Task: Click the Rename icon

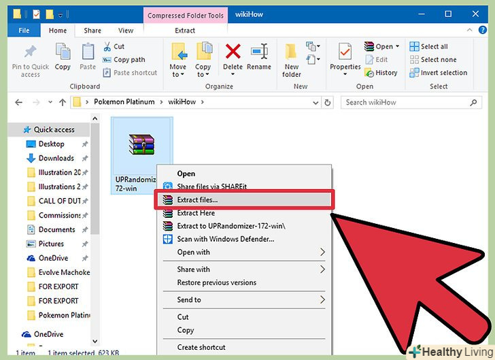Action: (x=259, y=51)
